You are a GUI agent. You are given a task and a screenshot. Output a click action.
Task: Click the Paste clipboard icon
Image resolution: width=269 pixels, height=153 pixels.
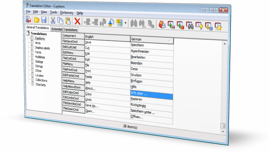tap(68, 21)
